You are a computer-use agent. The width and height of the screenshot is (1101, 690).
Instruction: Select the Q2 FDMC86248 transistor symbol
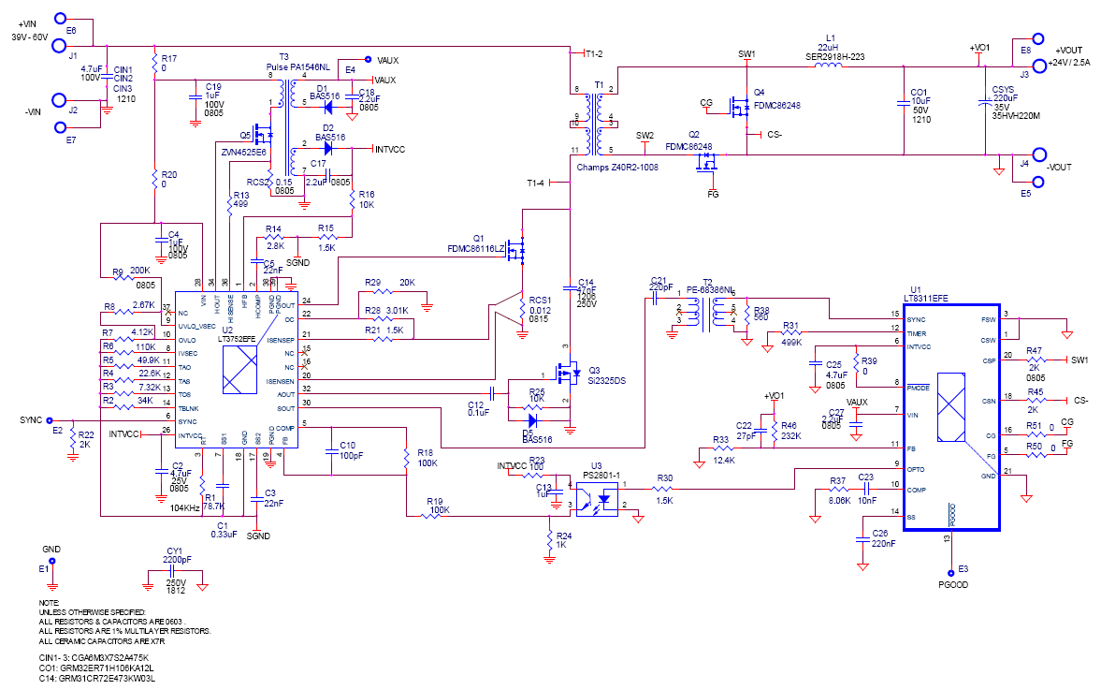[x=706, y=162]
